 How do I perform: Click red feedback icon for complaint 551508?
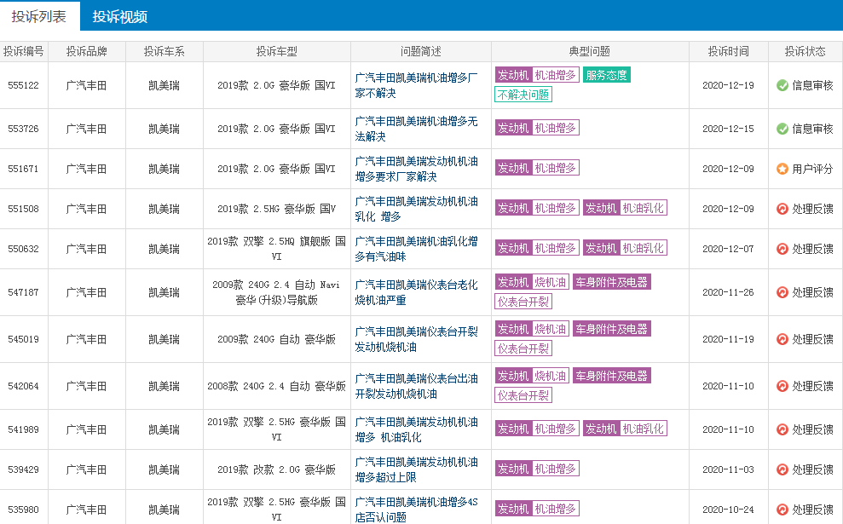tap(782, 209)
